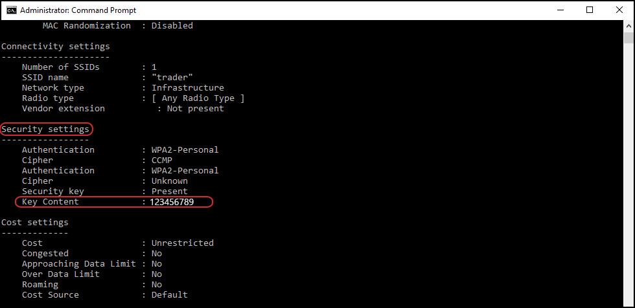This screenshot has height=308, width=635.
Task: Click the 'Infrastructure' network type value
Action: (x=187, y=88)
